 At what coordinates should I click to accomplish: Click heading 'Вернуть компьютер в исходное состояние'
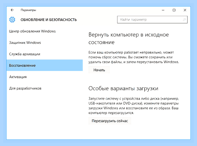(129, 38)
